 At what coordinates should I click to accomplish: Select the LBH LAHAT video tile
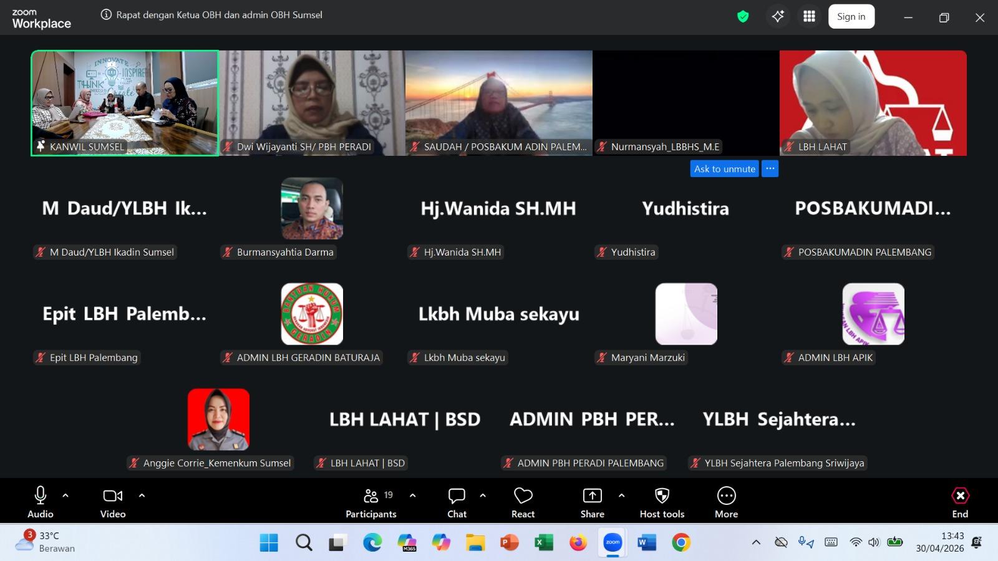click(x=873, y=103)
